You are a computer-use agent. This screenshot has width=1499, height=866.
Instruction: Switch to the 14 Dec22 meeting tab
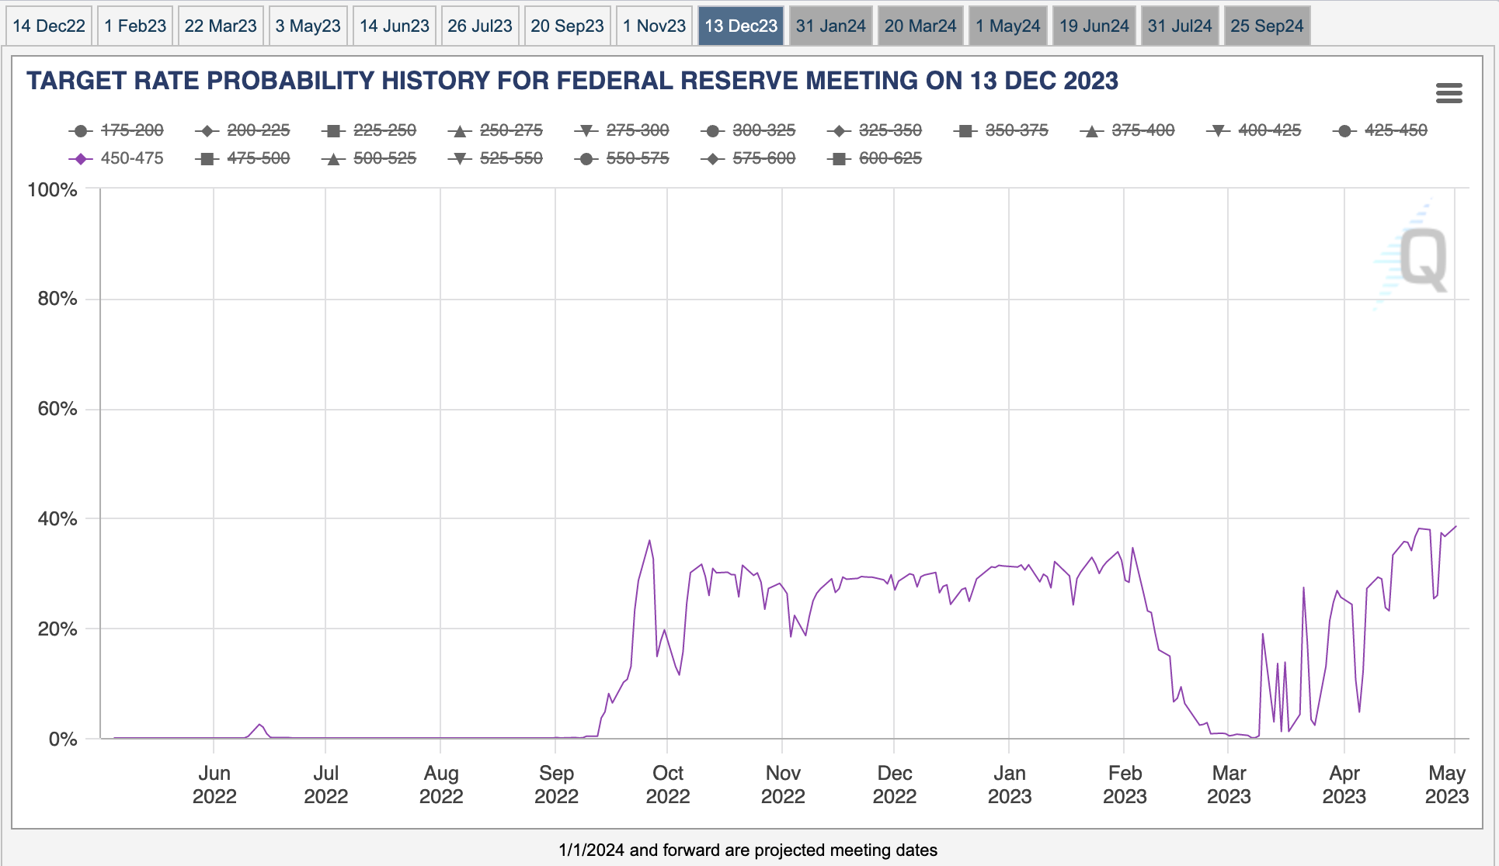coord(48,26)
